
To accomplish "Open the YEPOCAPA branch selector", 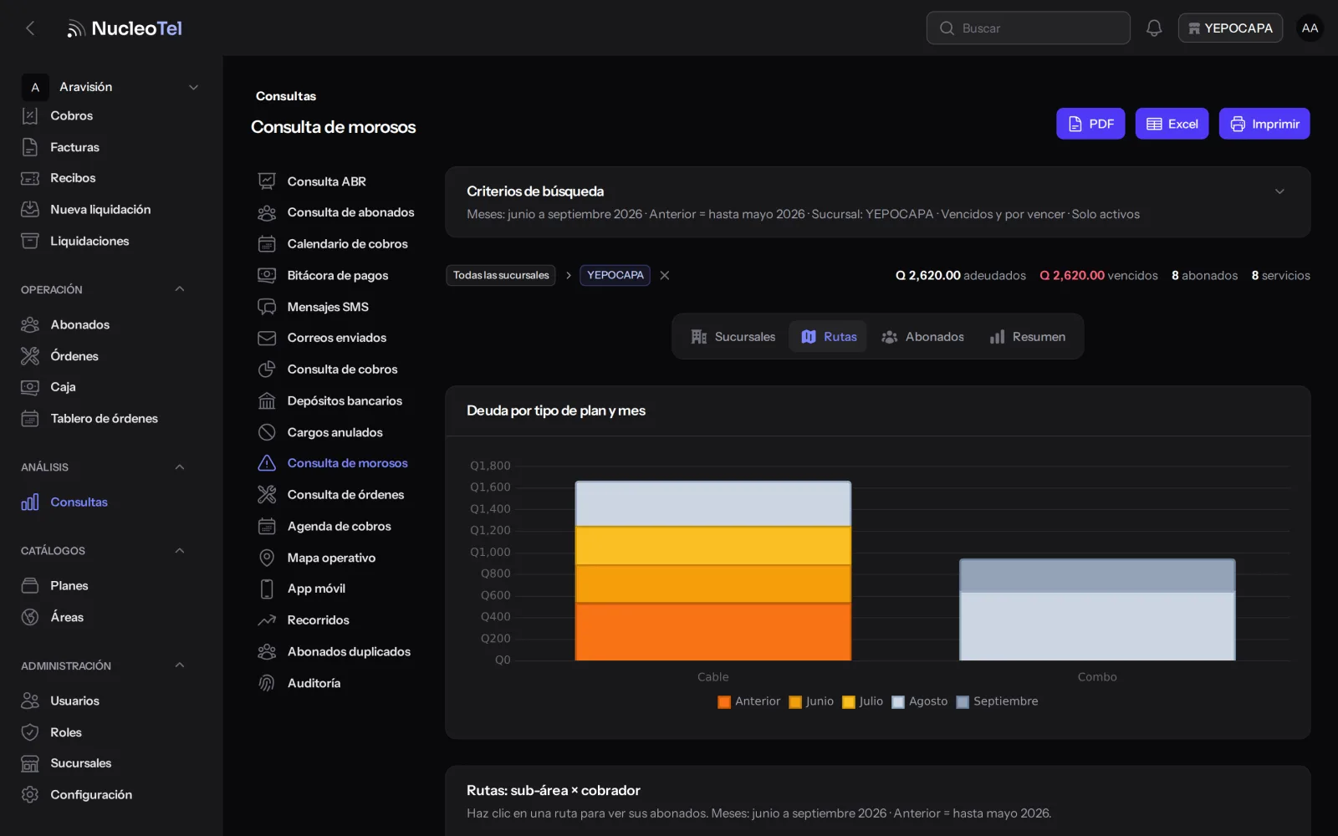I will tap(1230, 28).
